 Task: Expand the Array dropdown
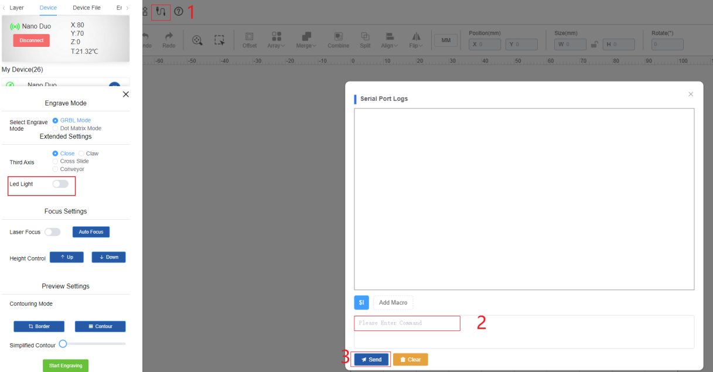click(277, 39)
